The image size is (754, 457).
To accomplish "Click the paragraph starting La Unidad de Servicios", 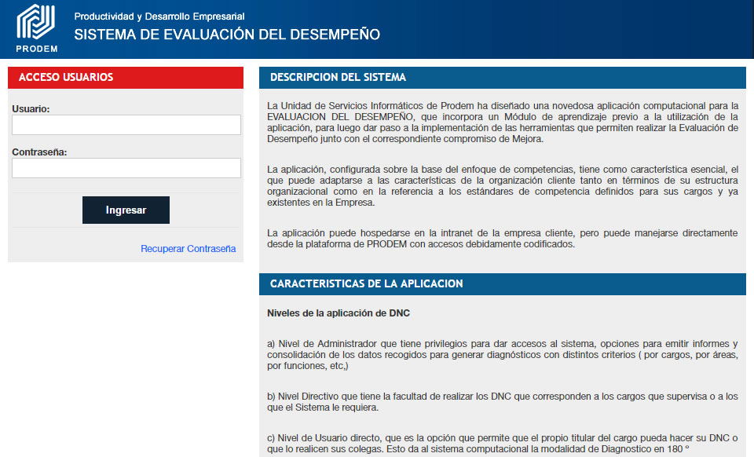I will point(502,122).
